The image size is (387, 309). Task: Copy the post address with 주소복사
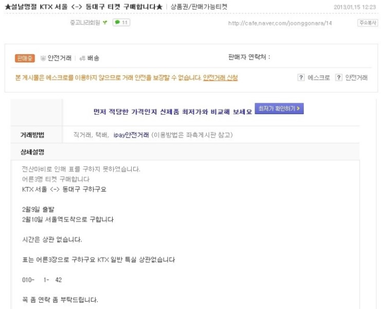367,23
